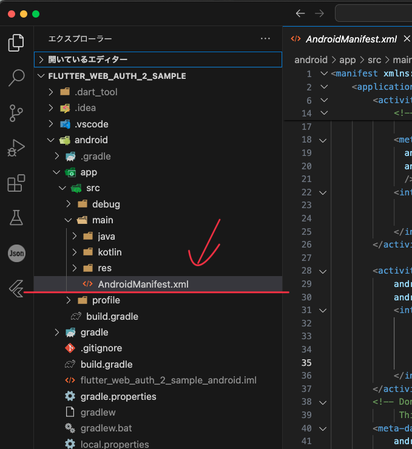Click line number 35 in gutter
Image resolution: width=412 pixels, height=449 pixels.
[306, 363]
